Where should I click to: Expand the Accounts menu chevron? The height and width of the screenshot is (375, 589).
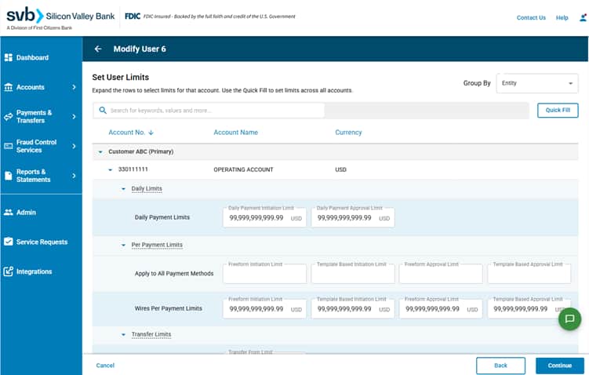point(74,87)
